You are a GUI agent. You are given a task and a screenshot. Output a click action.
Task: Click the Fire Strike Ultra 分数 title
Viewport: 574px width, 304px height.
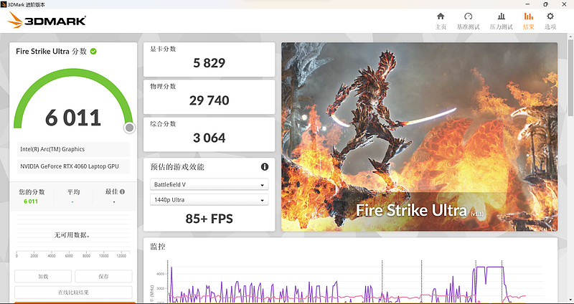[51, 51]
